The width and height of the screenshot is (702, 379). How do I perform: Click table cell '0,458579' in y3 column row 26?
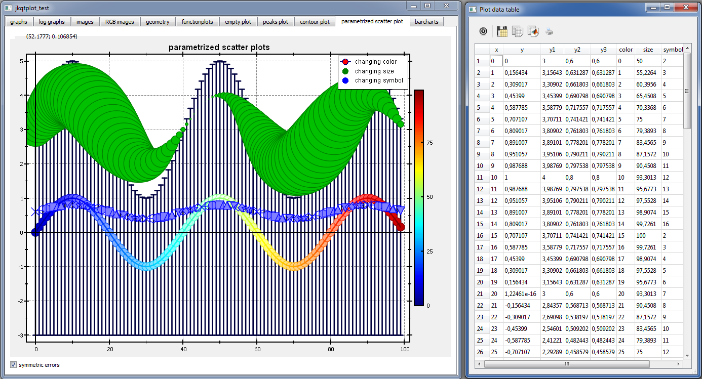603,352
